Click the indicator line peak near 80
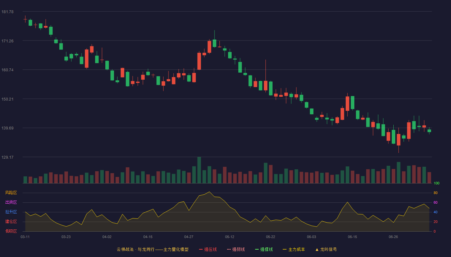This screenshot has width=451, height=257. coord(209,192)
